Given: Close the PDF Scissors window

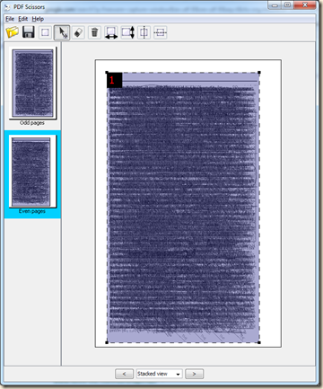Looking at the screenshot, I should click(305, 5).
